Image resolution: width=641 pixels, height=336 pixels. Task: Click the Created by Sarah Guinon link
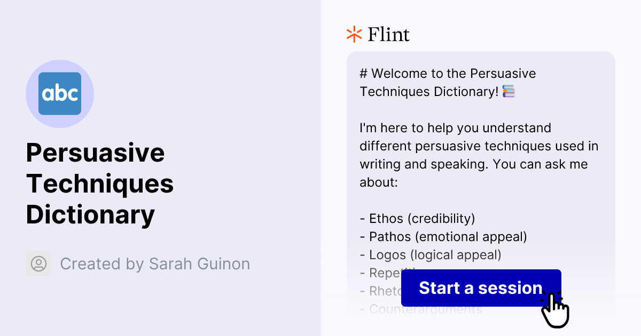click(x=154, y=263)
